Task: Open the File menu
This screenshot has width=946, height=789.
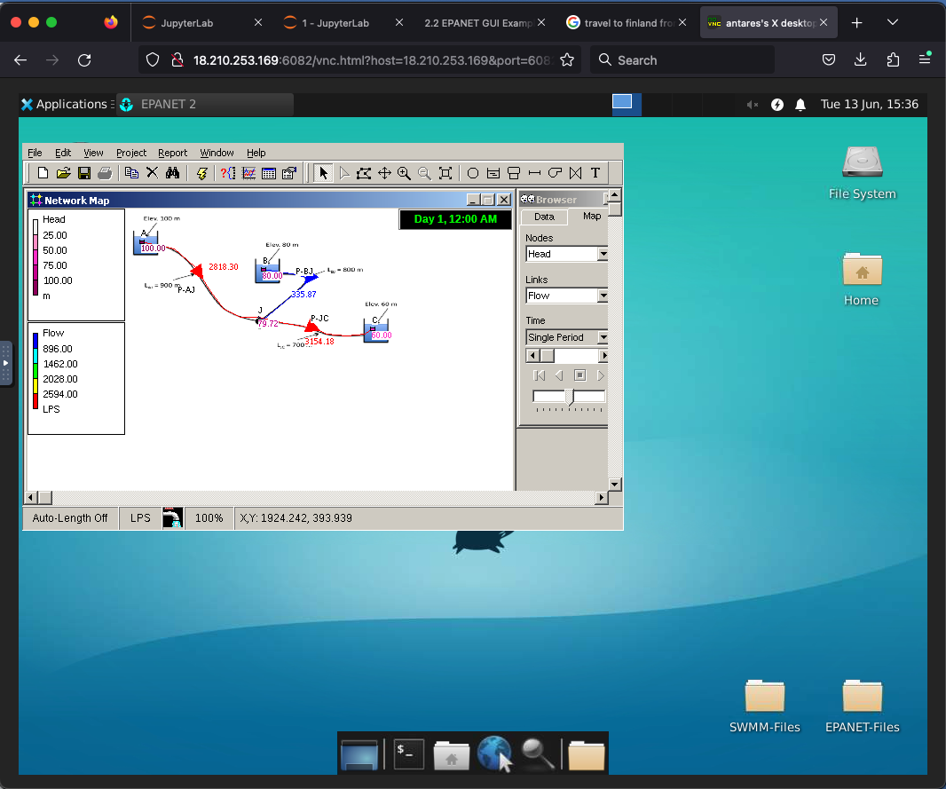Action: [35, 153]
